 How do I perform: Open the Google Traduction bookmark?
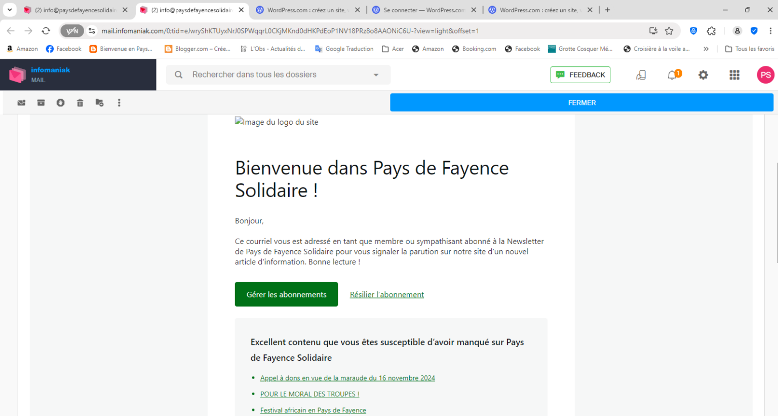tap(344, 49)
